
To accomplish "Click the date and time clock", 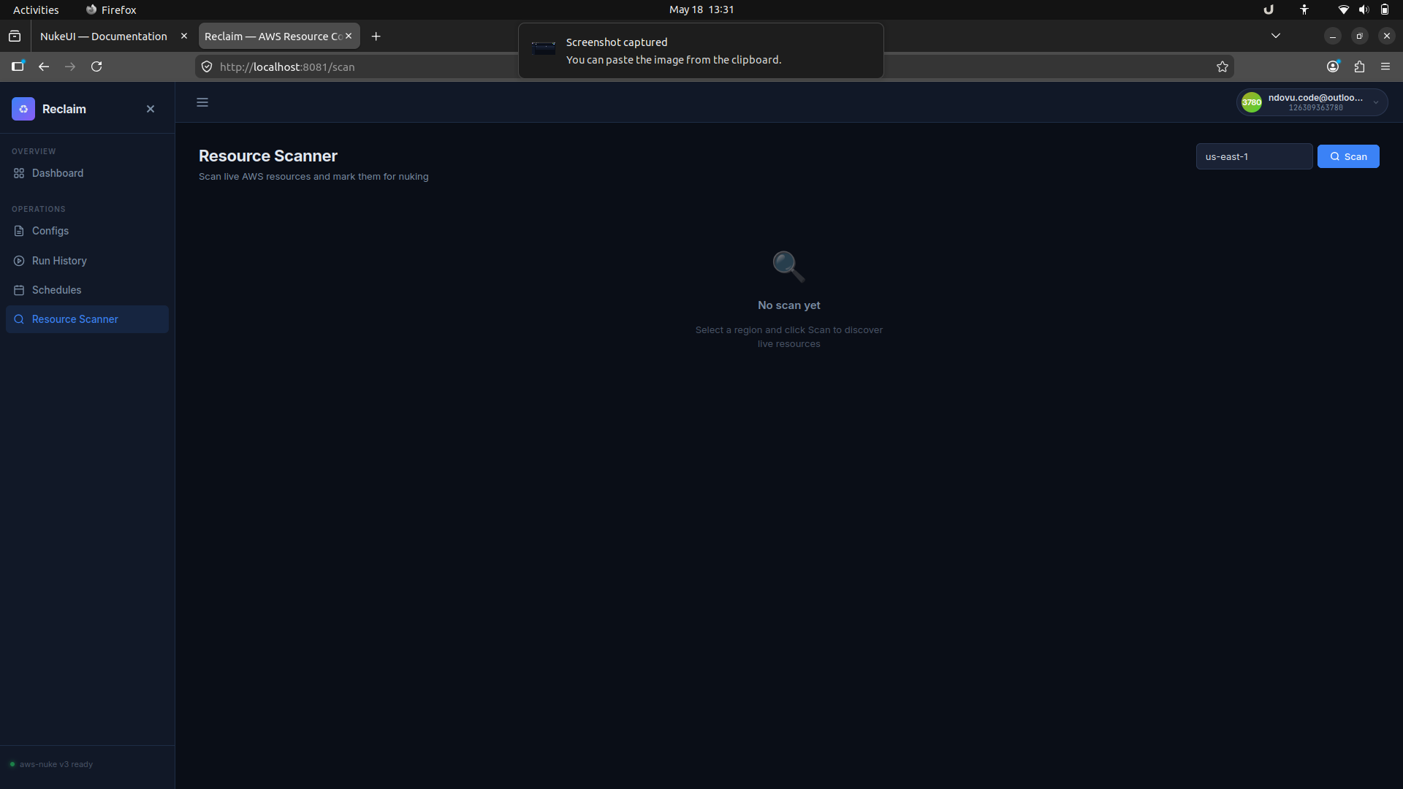I will tap(701, 9).
